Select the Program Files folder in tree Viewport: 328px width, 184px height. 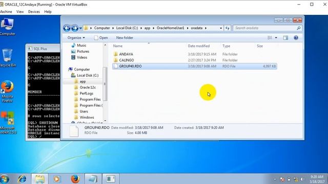click(88, 99)
